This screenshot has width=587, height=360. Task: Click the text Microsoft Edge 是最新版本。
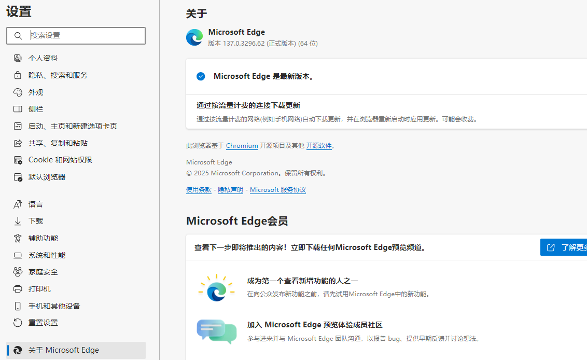click(x=264, y=76)
